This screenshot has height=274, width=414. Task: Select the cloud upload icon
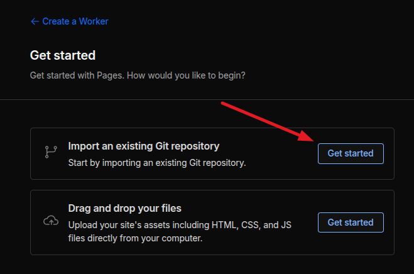tap(51, 221)
